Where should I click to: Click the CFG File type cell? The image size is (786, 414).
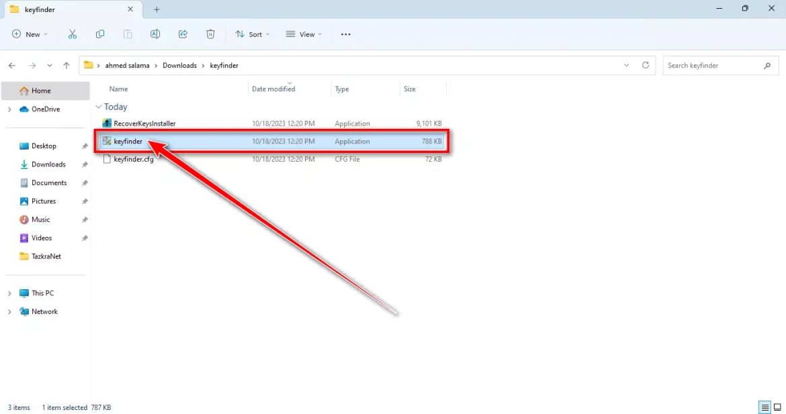pyautogui.click(x=347, y=159)
